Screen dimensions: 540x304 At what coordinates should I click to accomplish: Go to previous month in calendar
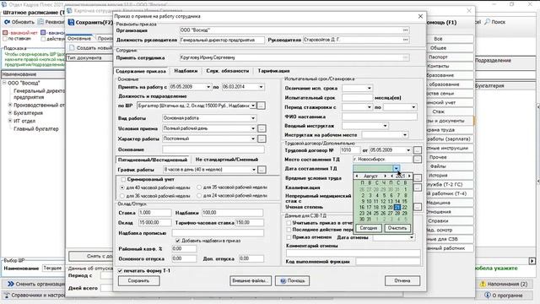356,176
